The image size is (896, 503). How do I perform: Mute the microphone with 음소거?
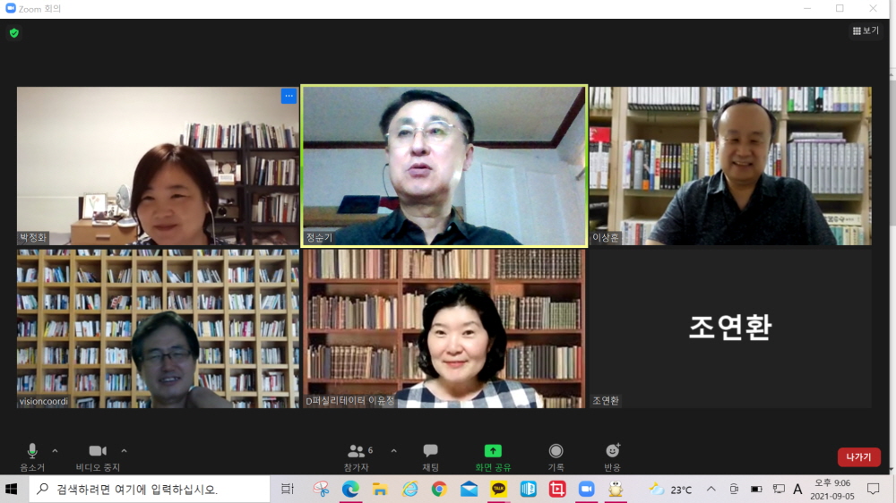click(32, 456)
